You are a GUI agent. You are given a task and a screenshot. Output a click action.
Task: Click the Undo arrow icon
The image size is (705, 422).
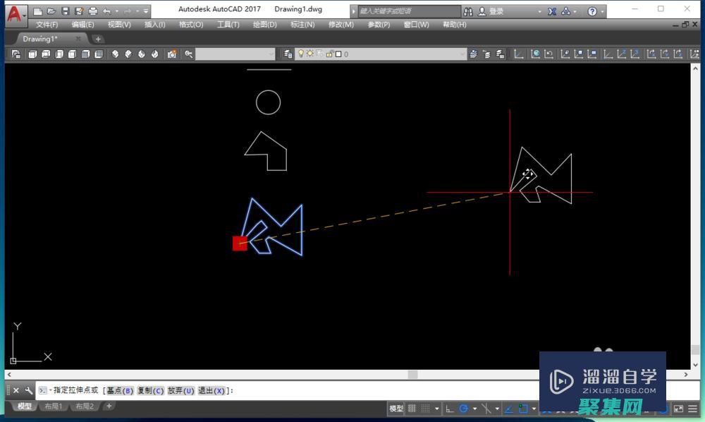[106, 11]
